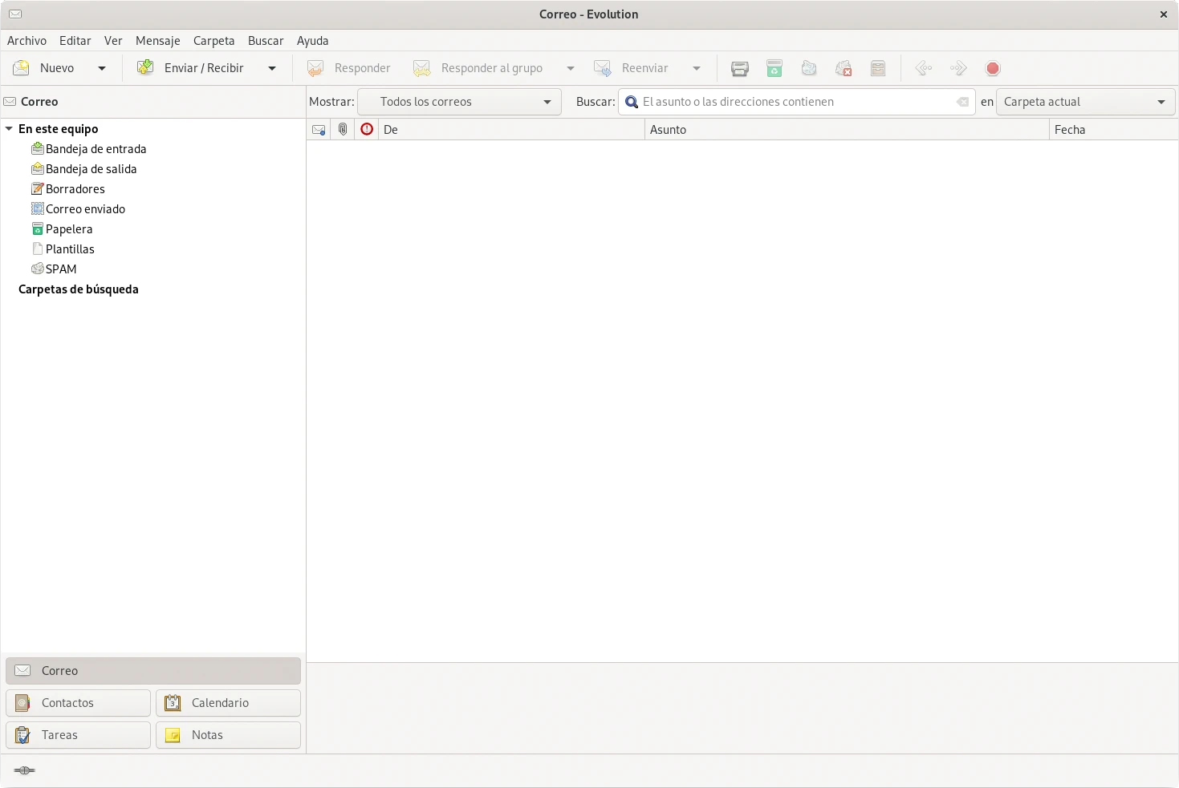Click the Previous message arrow icon

pyautogui.click(x=924, y=69)
